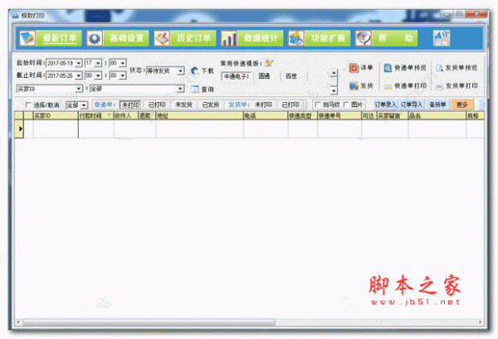
Task: Click the 发货单打印 printer icon
Action: 439,86
